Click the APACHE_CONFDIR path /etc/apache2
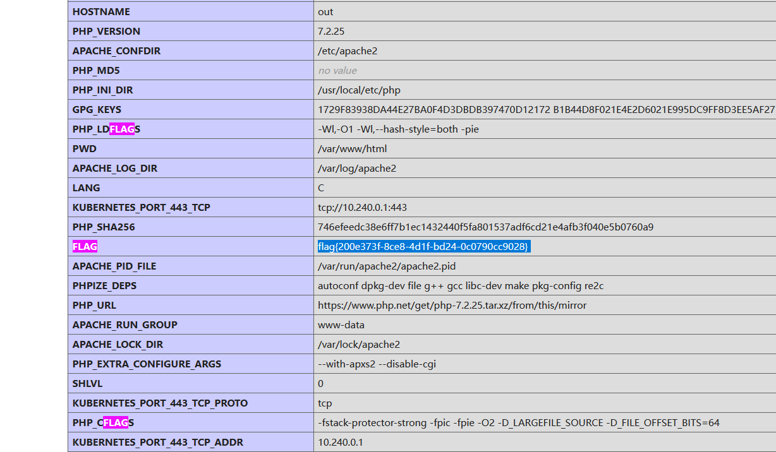The image size is (776, 452). [x=348, y=51]
